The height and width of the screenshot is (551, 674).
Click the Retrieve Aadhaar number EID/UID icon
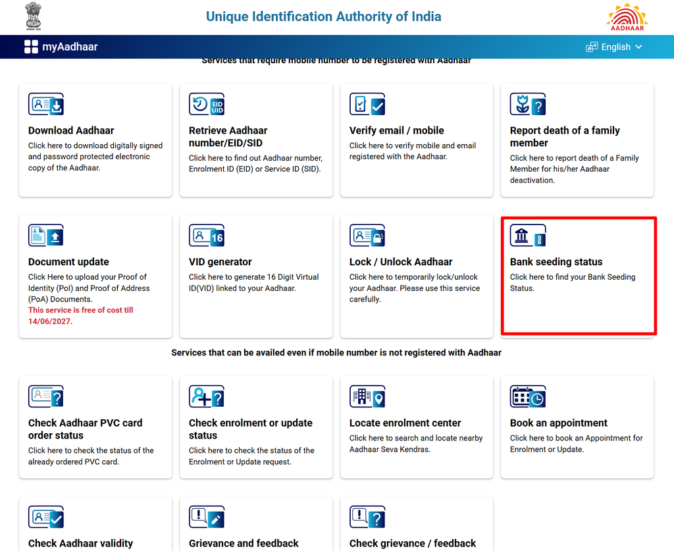pyautogui.click(x=207, y=104)
